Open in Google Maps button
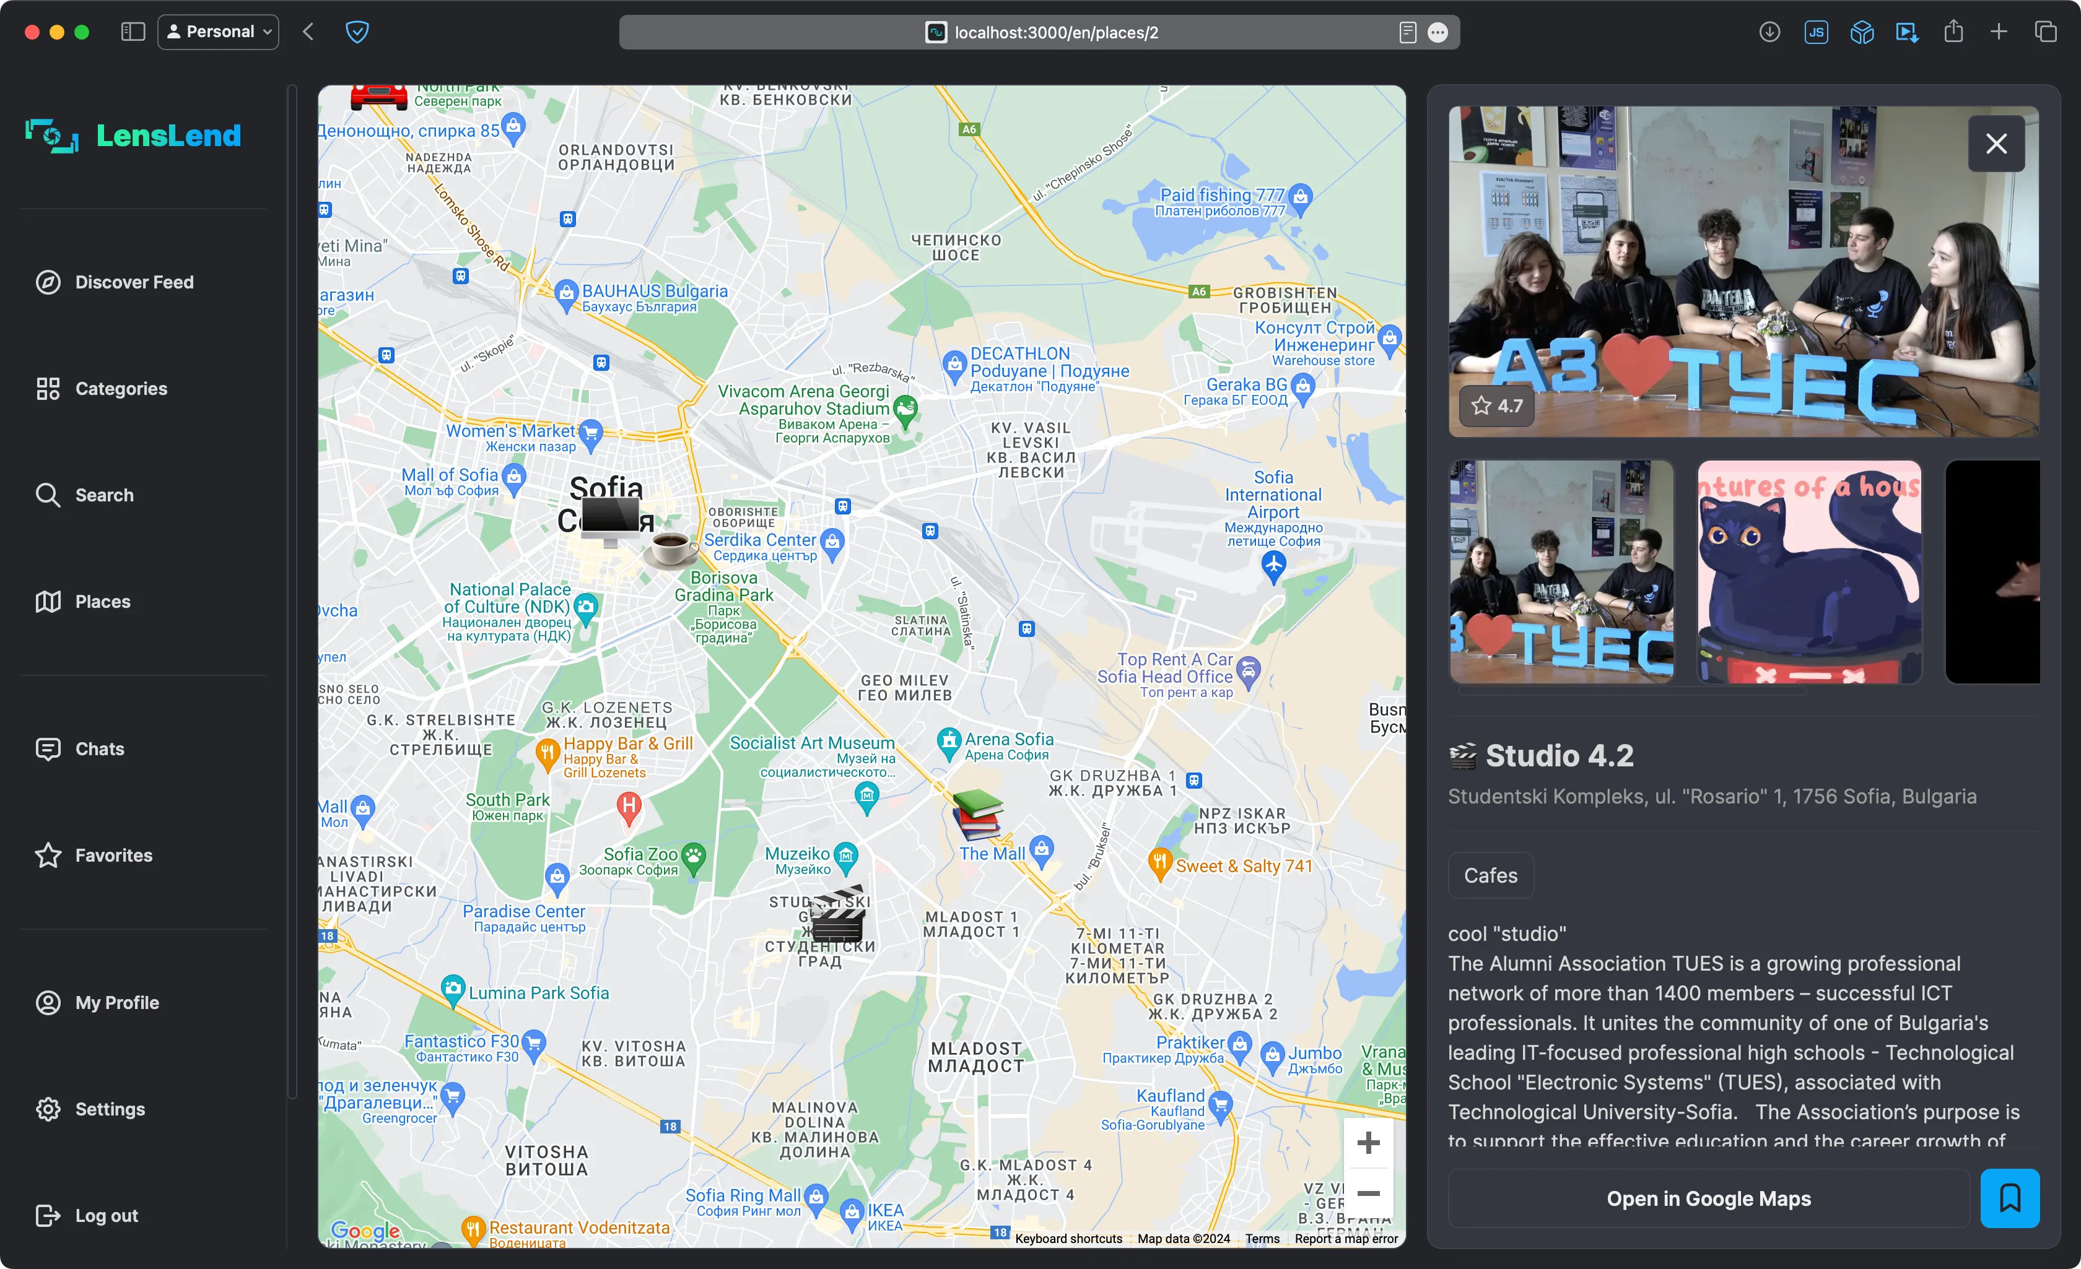Screen dimensions: 2081x1269 coord(1709,1198)
